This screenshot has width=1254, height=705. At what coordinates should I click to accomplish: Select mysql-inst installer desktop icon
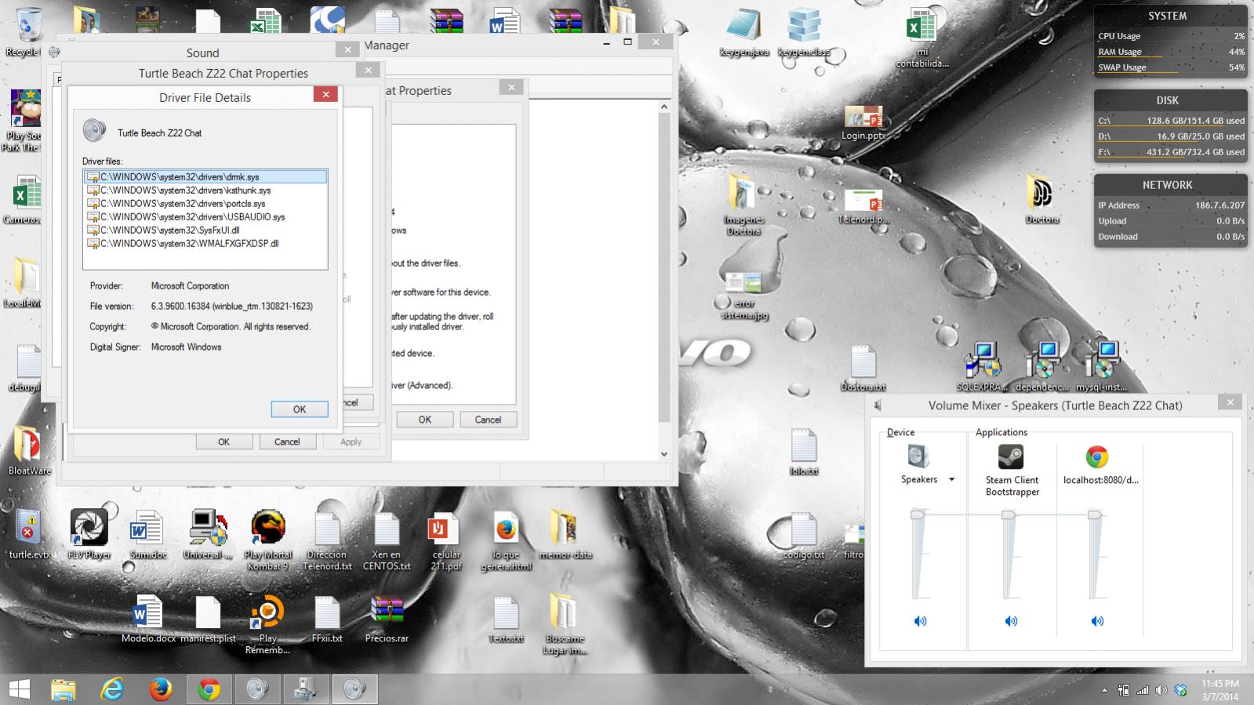[x=1102, y=366]
